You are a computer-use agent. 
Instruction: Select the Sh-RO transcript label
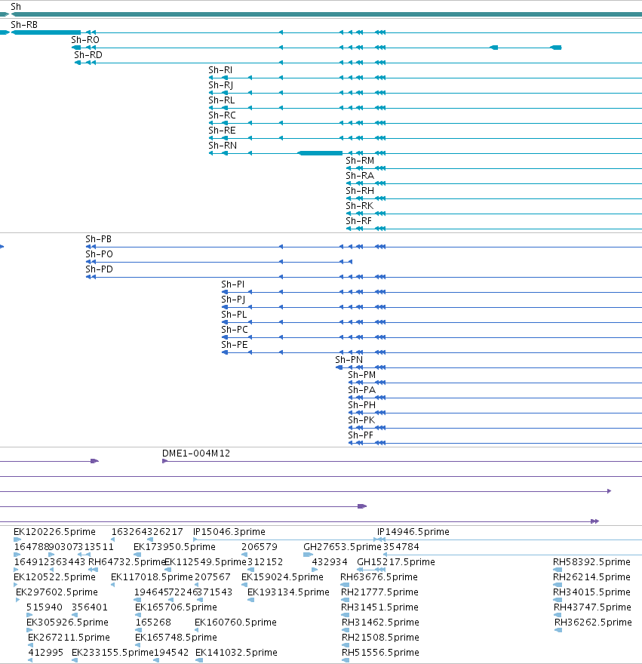click(x=85, y=40)
